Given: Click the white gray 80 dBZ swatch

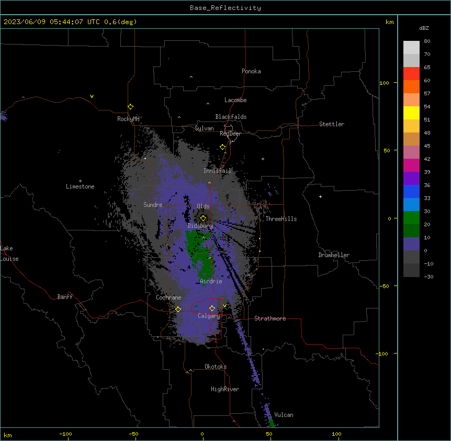Looking at the screenshot, I should coord(411,48).
